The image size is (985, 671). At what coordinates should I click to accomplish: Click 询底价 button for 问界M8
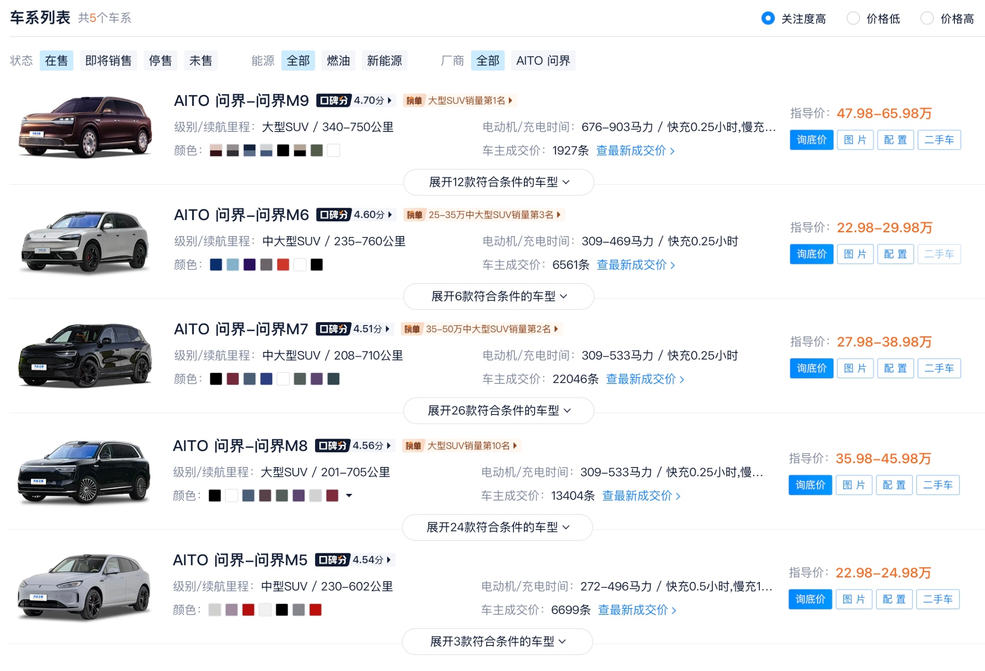coord(810,485)
